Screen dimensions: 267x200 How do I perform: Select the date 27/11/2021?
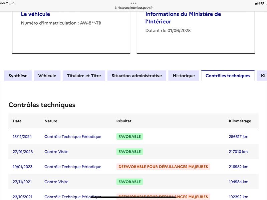[x=22, y=182]
